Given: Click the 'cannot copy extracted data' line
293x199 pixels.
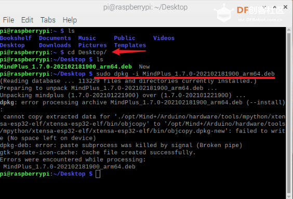Looking at the screenshot, I should point(144,117).
